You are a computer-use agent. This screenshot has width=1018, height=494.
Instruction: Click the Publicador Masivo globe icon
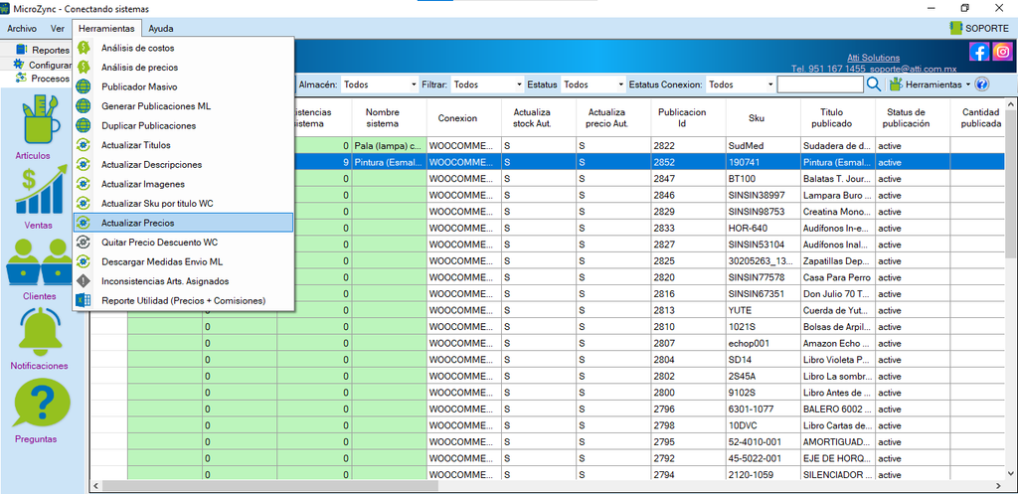coord(84,87)
